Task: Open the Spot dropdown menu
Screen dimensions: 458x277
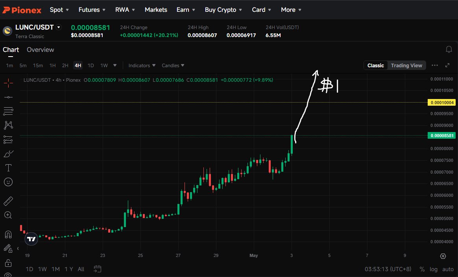Action: [59, 9]
